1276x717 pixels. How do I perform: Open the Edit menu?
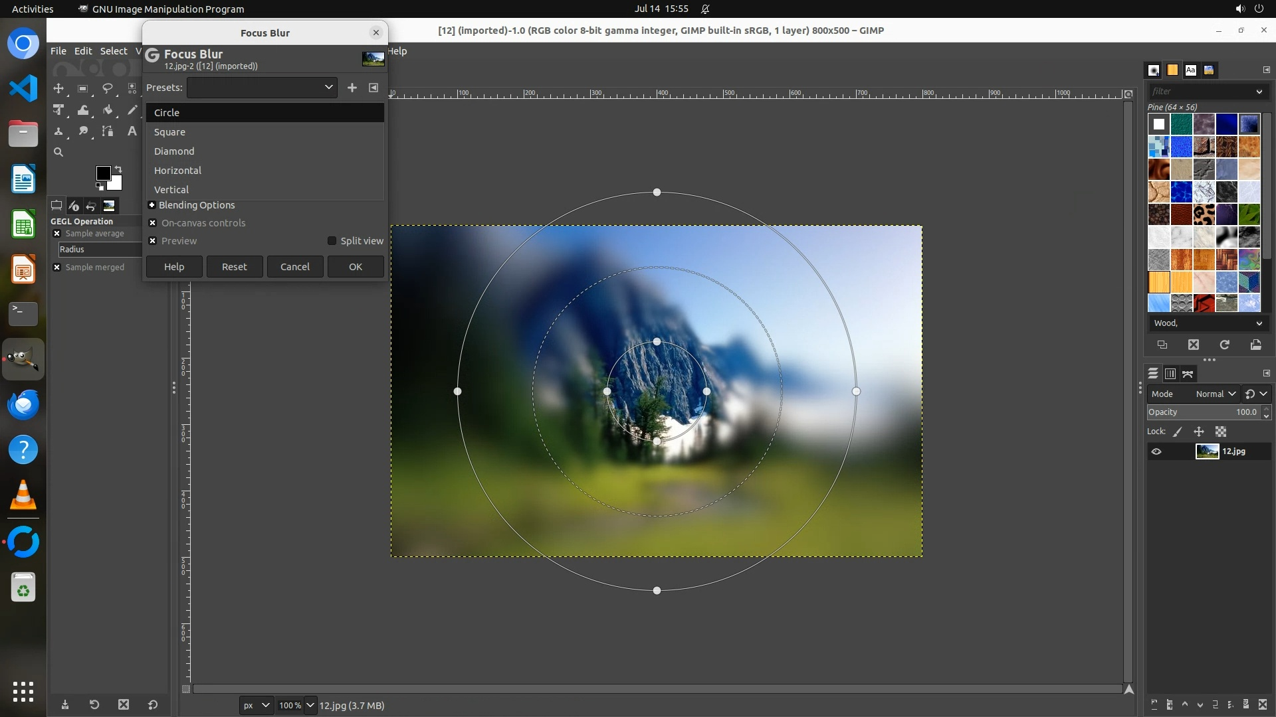coord(83,51)
